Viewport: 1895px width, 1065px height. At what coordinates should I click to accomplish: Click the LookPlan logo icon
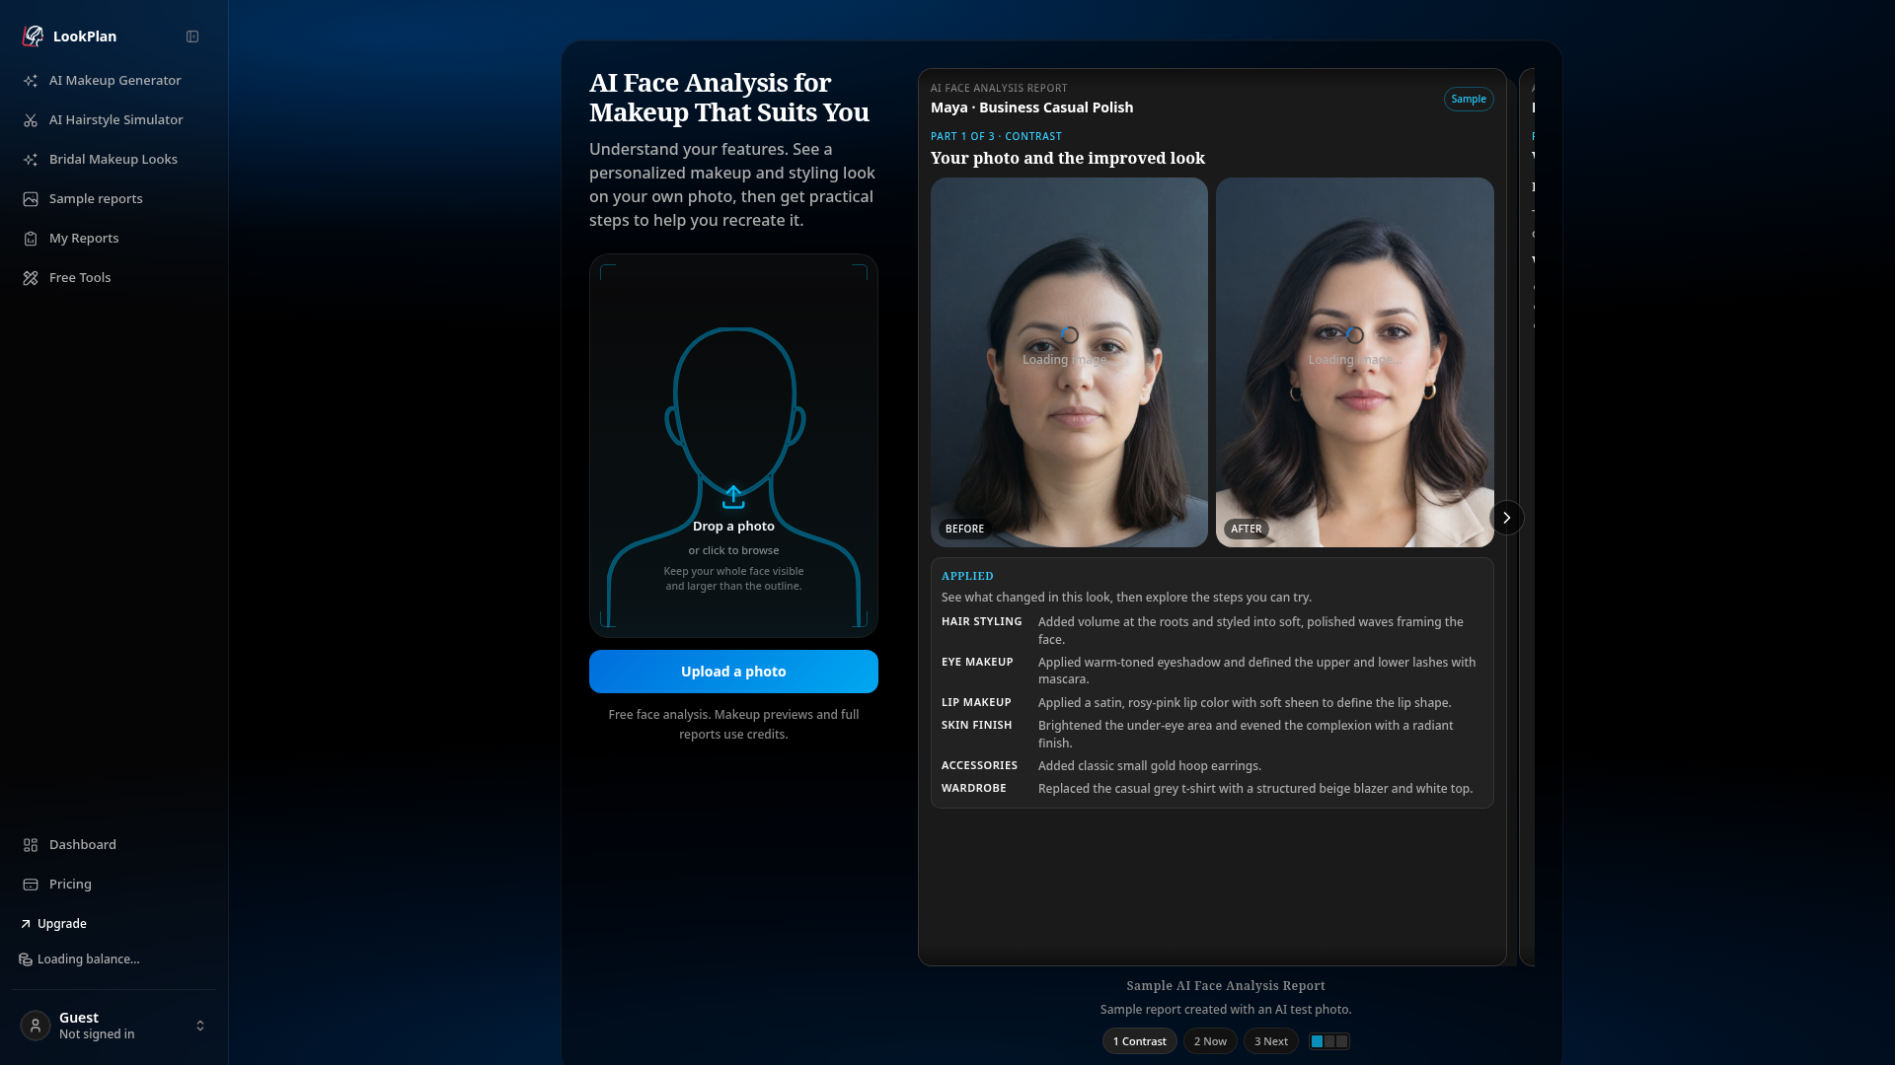(x=33, y=36)
